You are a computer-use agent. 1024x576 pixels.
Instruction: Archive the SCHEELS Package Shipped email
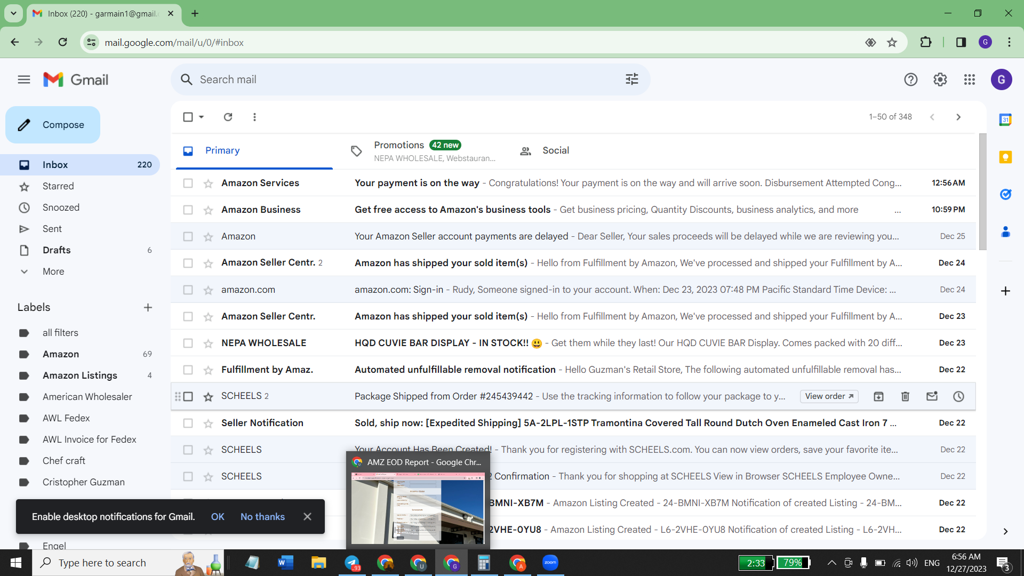pos(878,396)
